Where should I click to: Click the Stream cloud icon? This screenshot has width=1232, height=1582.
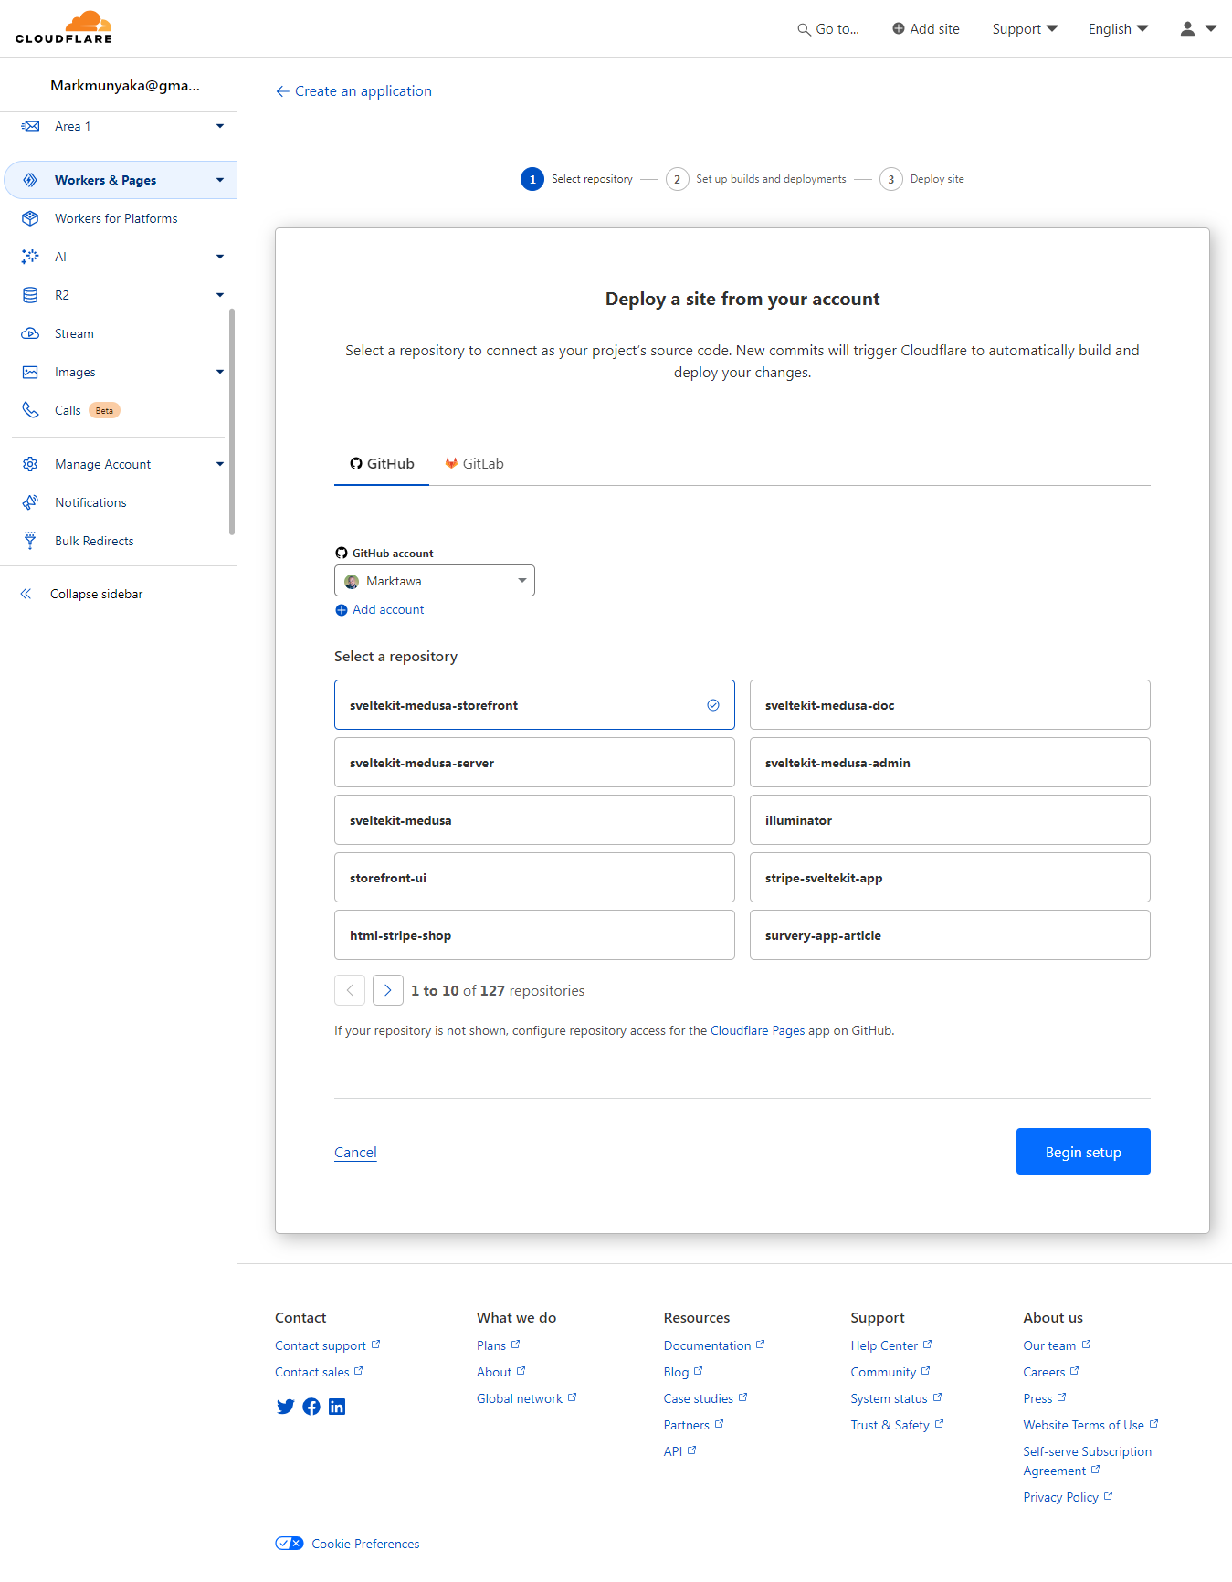30,333
